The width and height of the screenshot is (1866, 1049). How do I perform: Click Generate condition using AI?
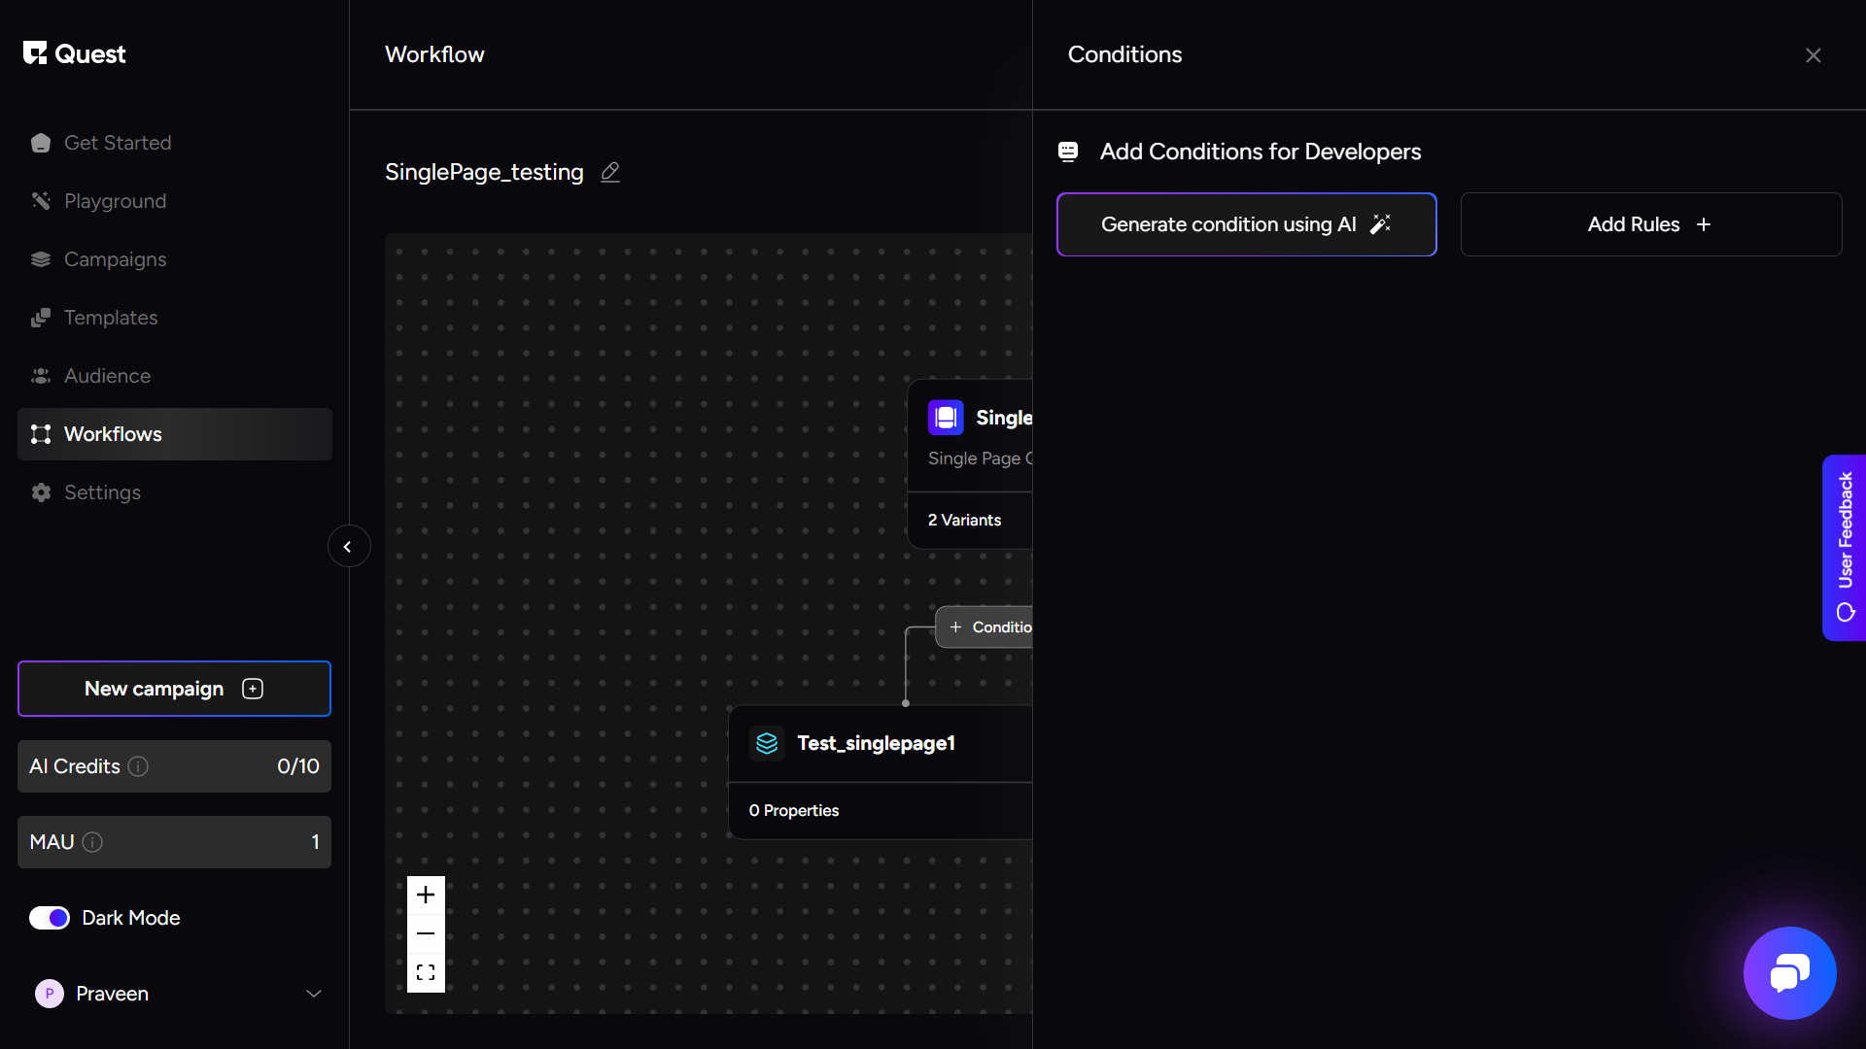1246,224
